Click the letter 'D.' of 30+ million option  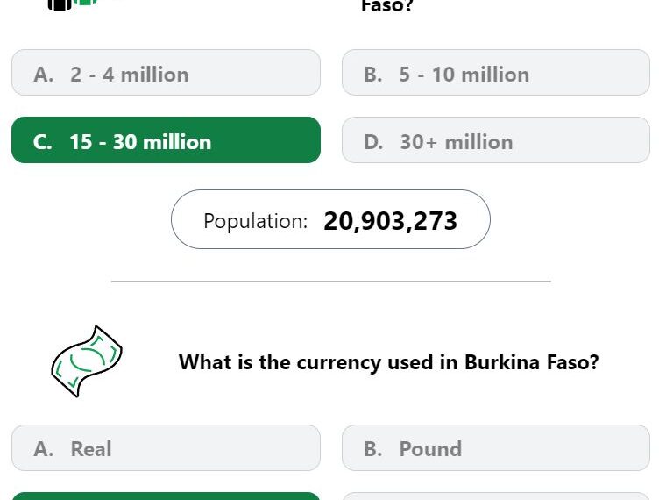[x=373, y=142]
